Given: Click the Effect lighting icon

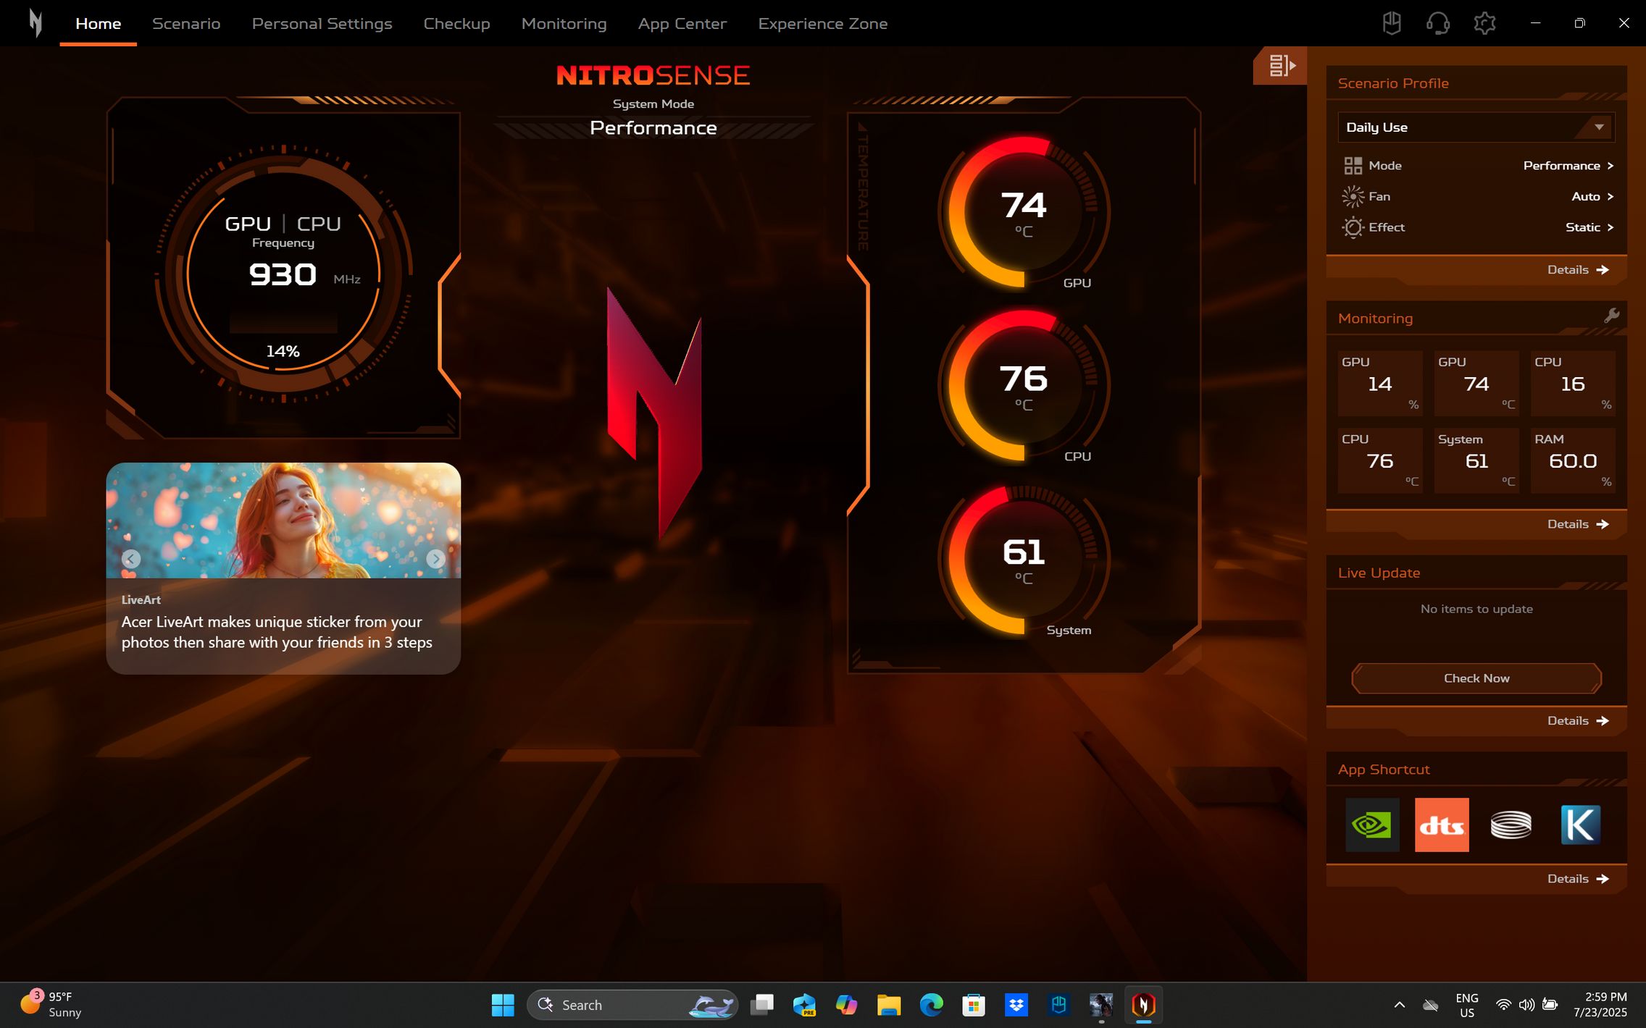Looking at the screenshot, I should 1353,227.
